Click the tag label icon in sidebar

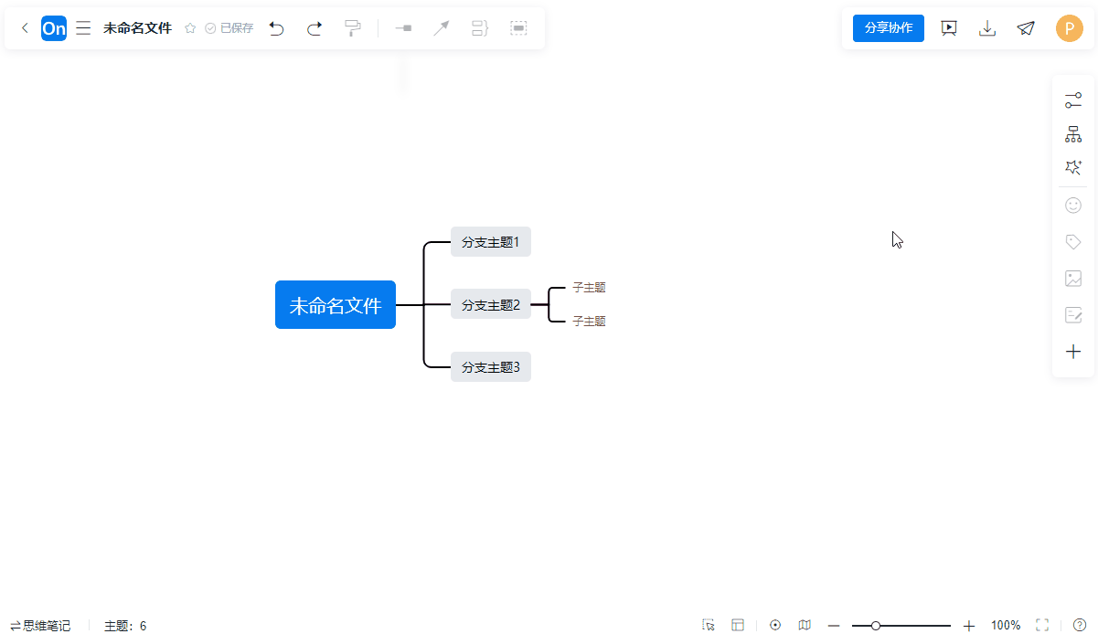click(1073, 242)
